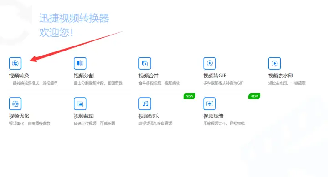The image size is (328, 177).
Task: Click the 视频配乐 label
Action: [149, 116]
